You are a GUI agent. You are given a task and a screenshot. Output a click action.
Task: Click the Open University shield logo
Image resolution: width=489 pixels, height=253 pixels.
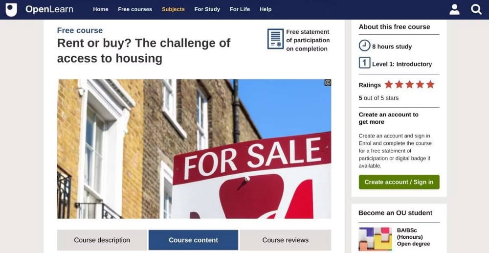12,9
